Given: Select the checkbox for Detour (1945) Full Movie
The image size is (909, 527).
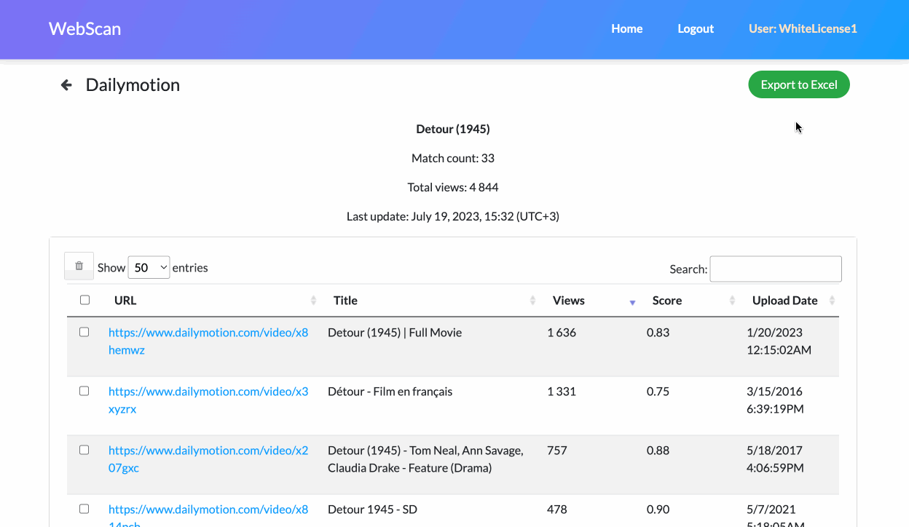Looking at the screenshot, I should (84, 331).
